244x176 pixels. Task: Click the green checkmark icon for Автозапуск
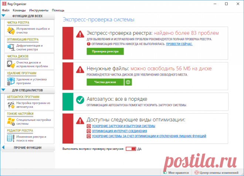[80, 100]
